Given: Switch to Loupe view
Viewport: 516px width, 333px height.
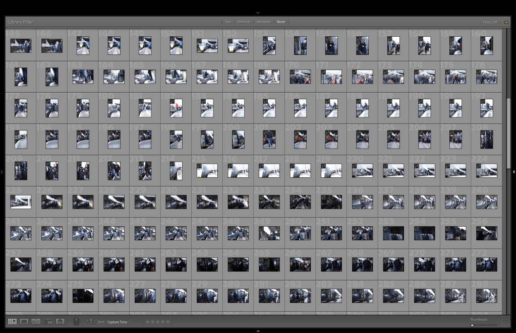Looking at the screenshot, I should tap(24, 321).
